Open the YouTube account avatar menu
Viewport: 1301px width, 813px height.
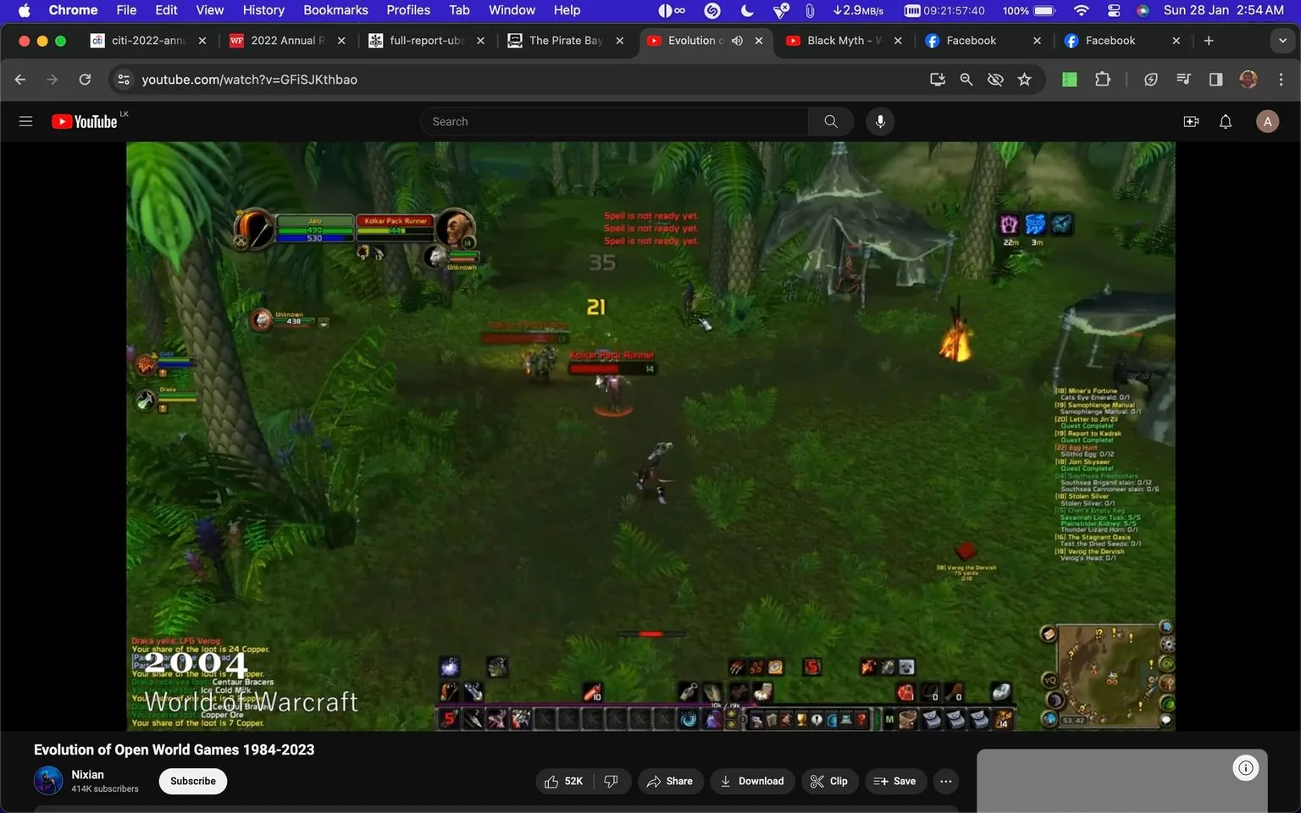coord(1267,122)
